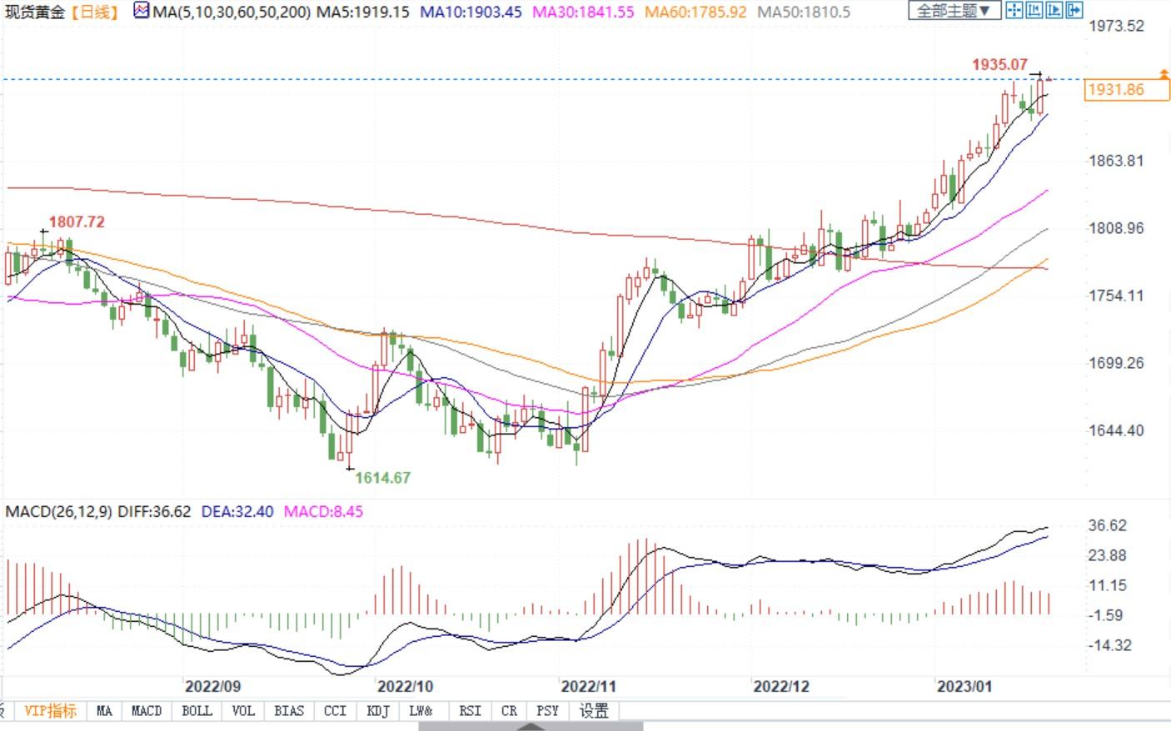Click the MA indicator chart icon
Image resolution: width=1171 pixels, height=731 pixels.
pos(141,12)
